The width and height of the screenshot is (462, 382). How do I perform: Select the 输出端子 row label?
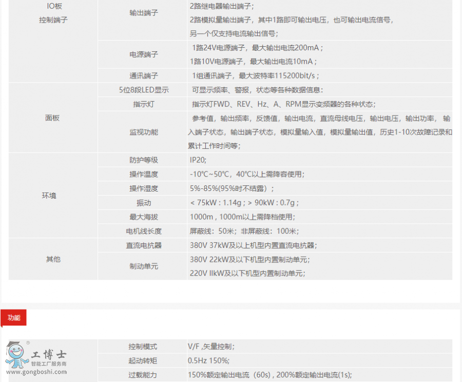coord(144,13)
